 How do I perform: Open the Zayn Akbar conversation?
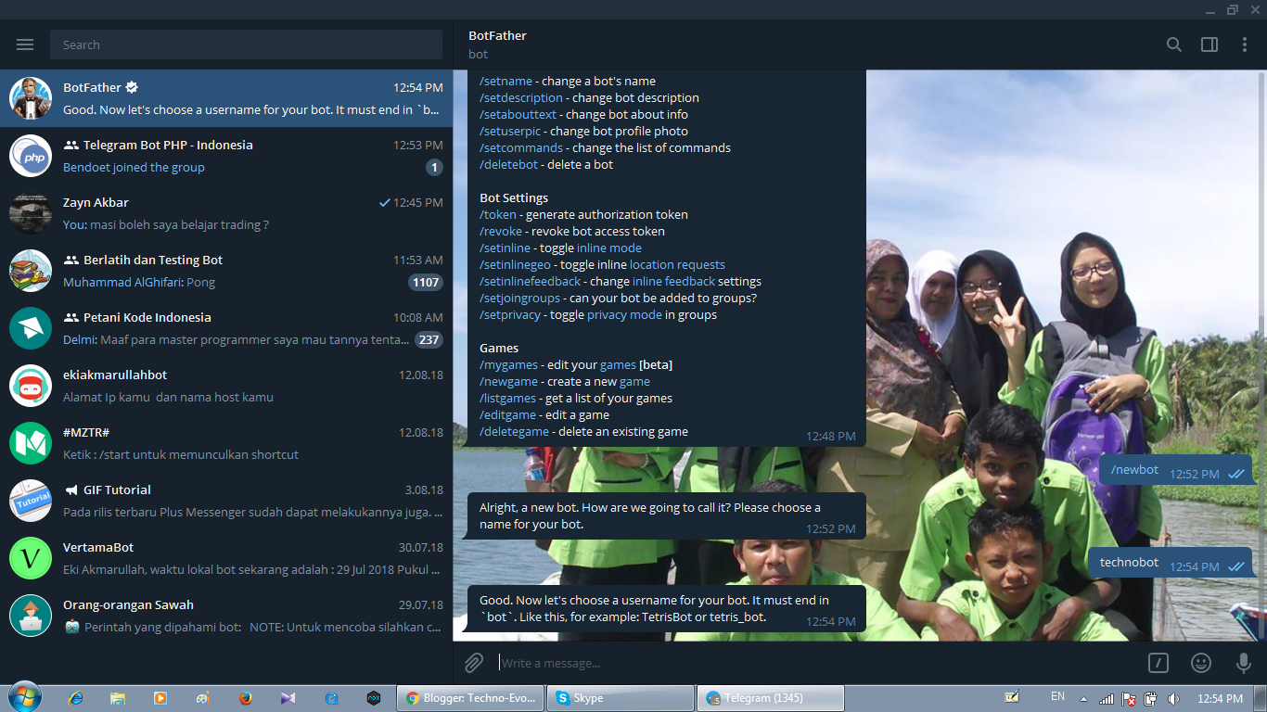[226, 213]
